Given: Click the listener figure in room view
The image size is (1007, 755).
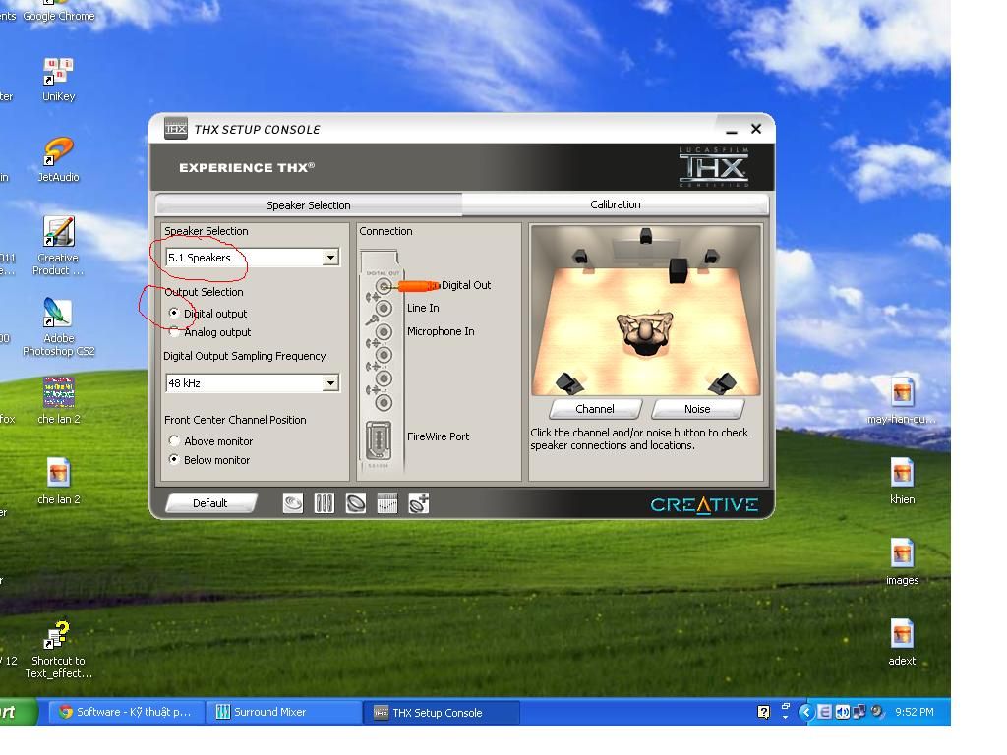Looking at the screenshot, I should click(644, 332).
